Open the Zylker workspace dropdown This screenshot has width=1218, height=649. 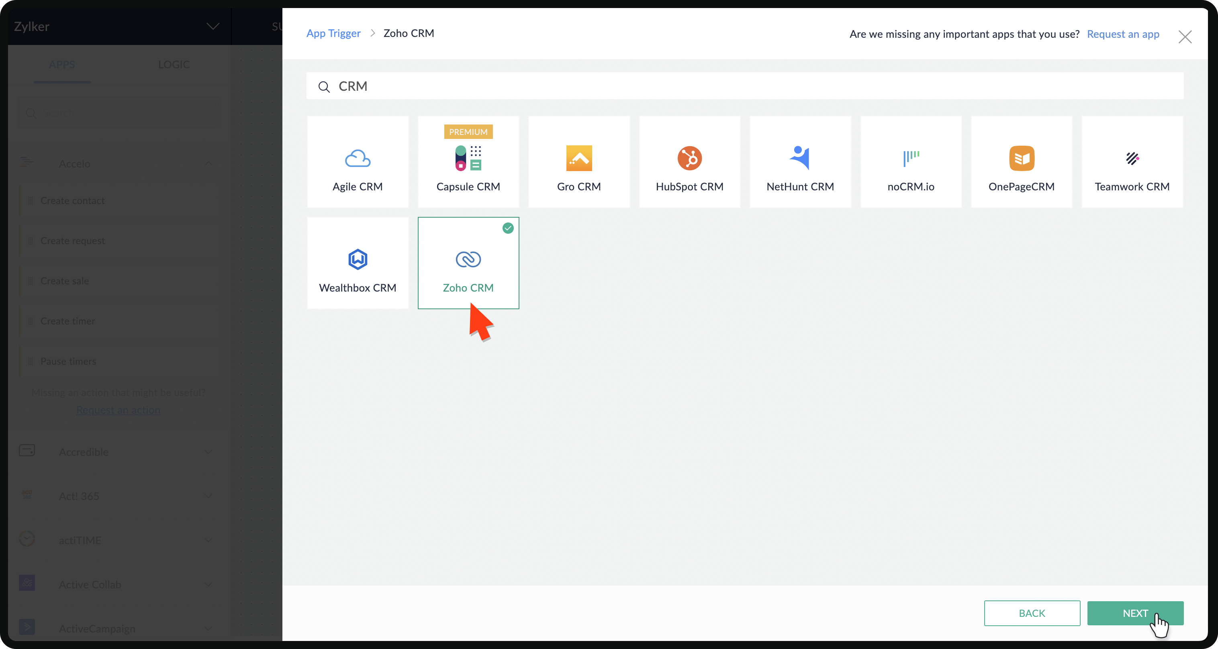(213, 27)
